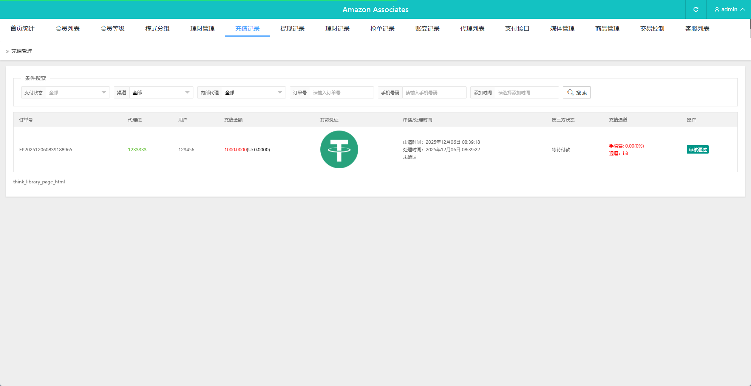
Task: Expand the 支付状态 dropdown
Action: click(77, 92)
